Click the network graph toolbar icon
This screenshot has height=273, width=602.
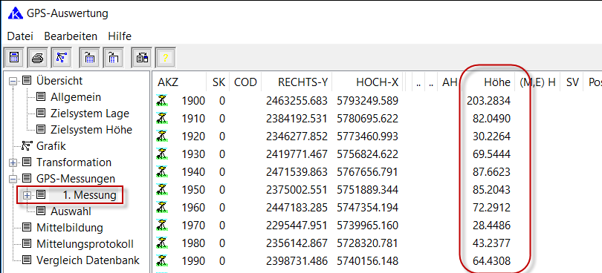62,58
